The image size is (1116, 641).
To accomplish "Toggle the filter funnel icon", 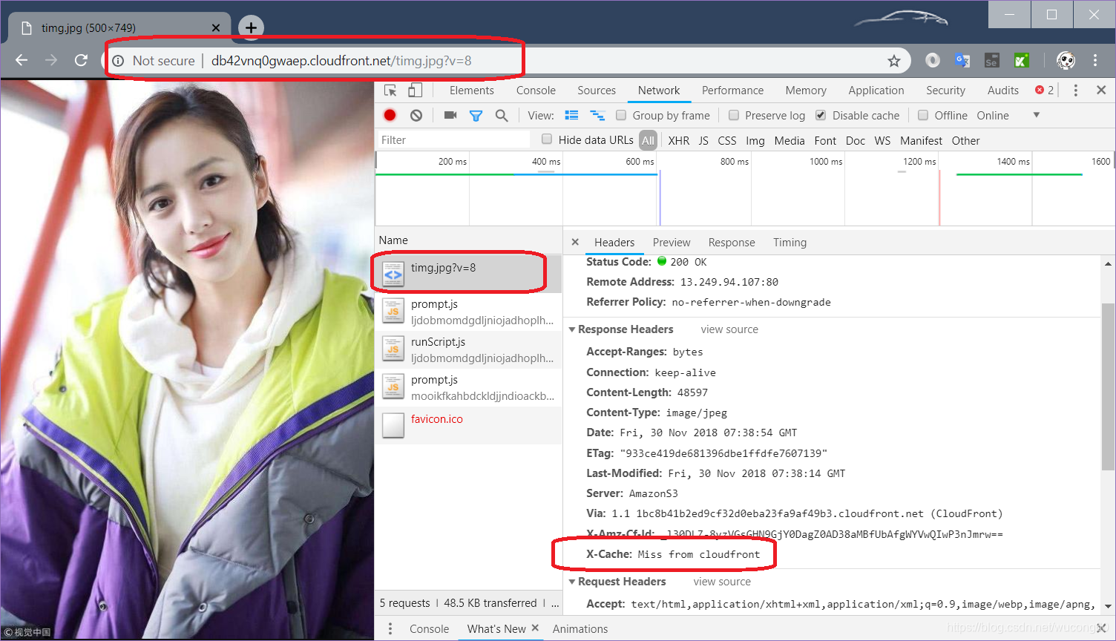I will 476,115.
